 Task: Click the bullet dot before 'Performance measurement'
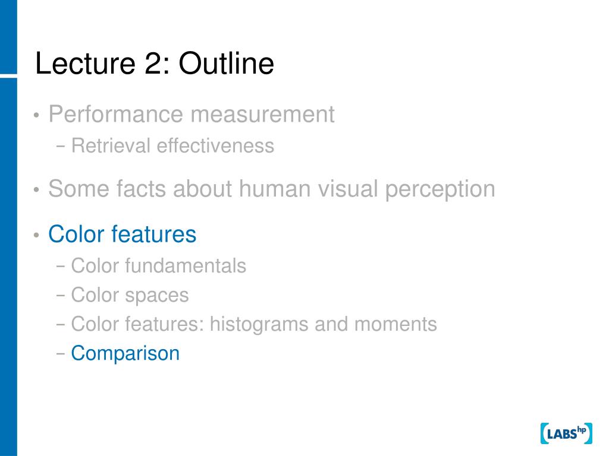coord(36,115)
